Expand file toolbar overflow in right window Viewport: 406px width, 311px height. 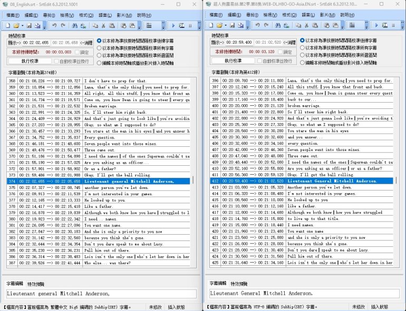tap(248, 26)
